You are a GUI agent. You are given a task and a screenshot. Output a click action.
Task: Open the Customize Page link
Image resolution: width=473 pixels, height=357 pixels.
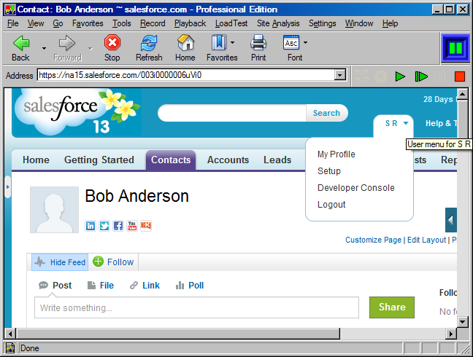373,240
